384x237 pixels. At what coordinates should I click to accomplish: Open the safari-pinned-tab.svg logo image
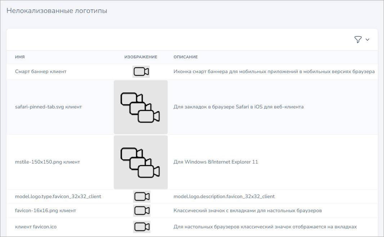[141, 107]
